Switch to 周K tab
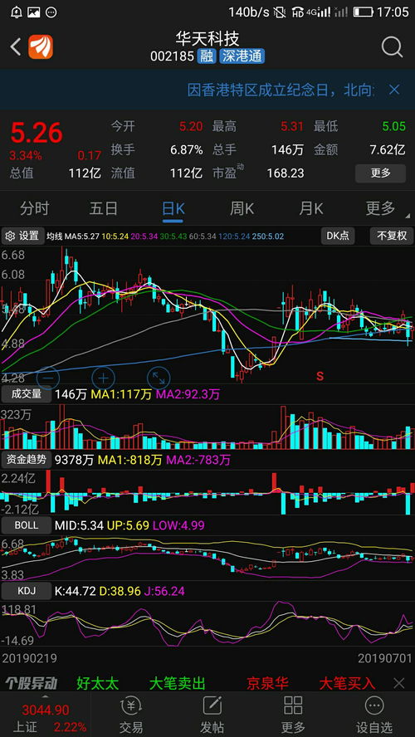 coord(242,208)
